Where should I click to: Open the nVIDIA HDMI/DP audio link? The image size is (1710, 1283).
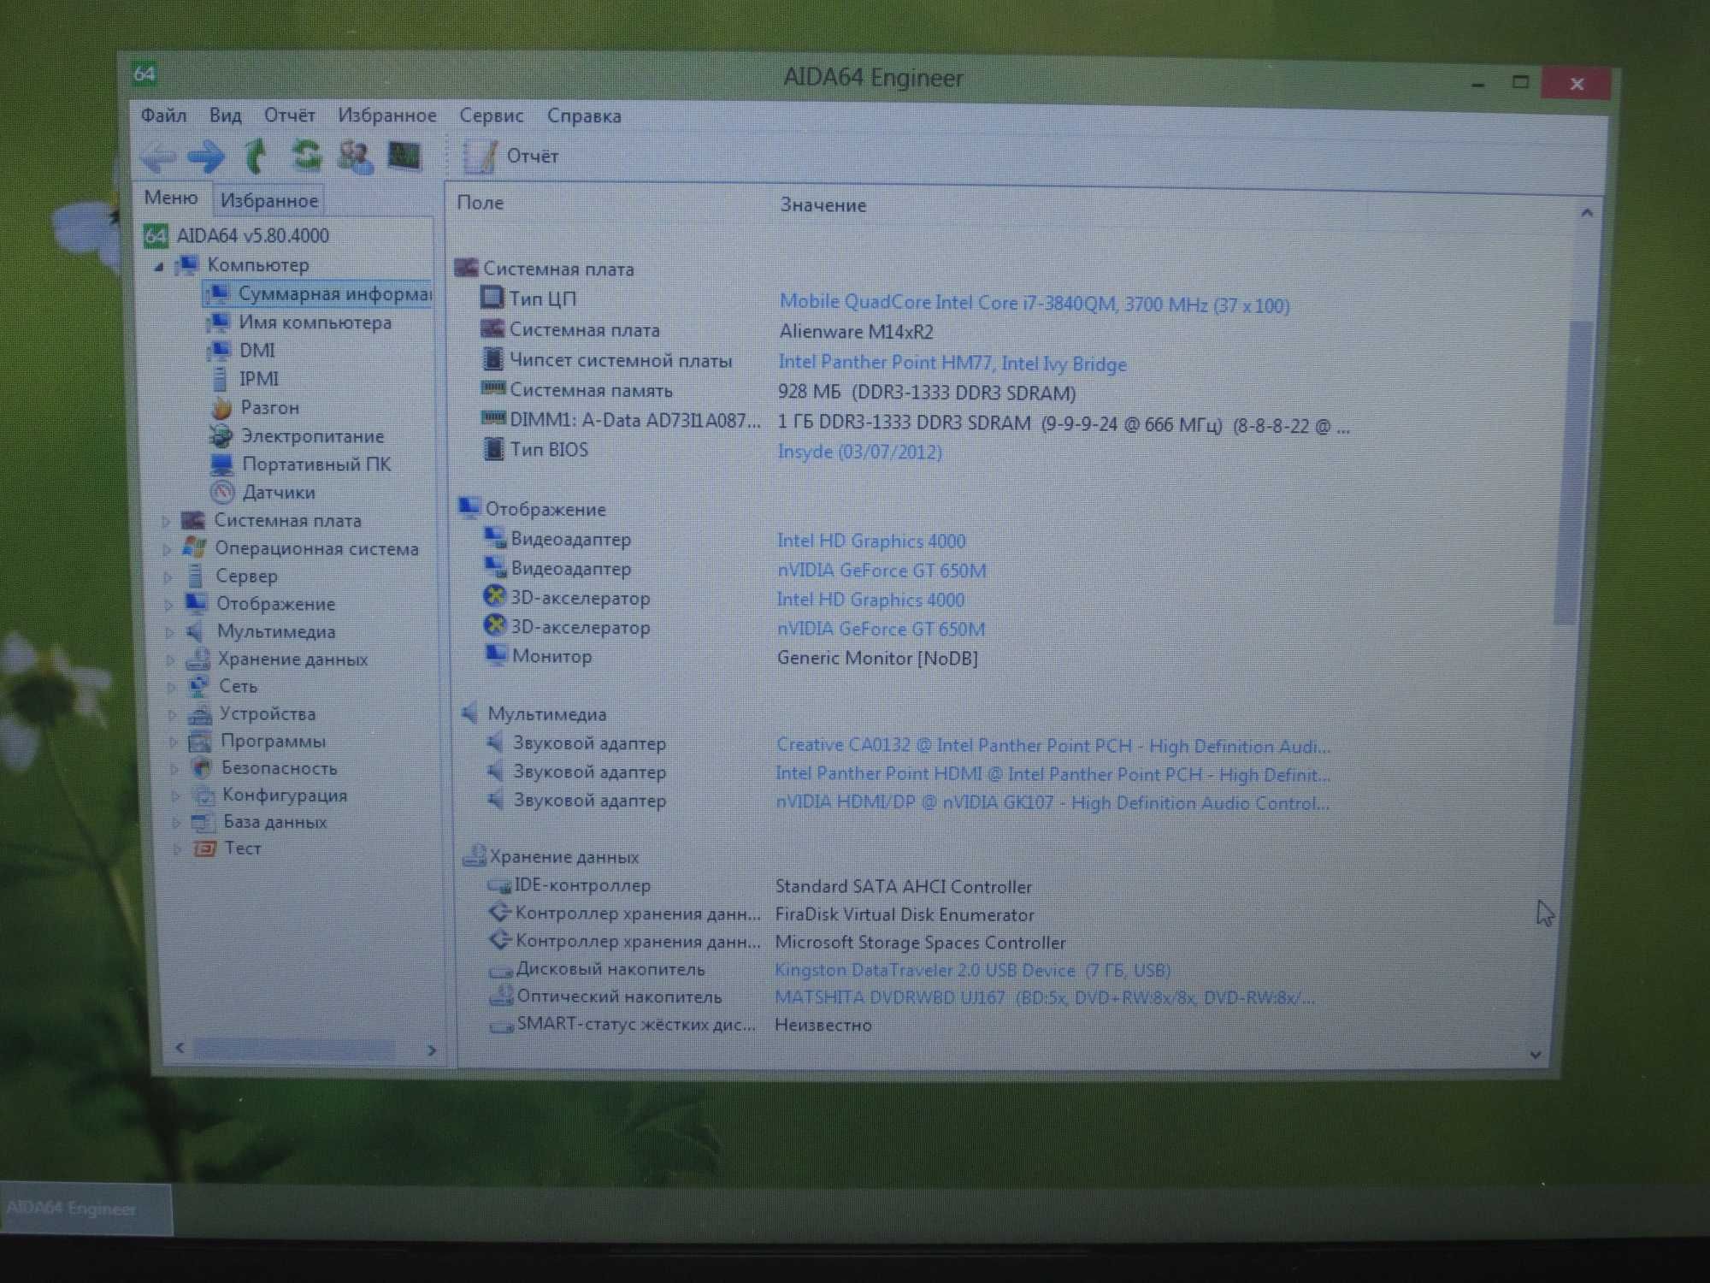[x=1053, y=803]
